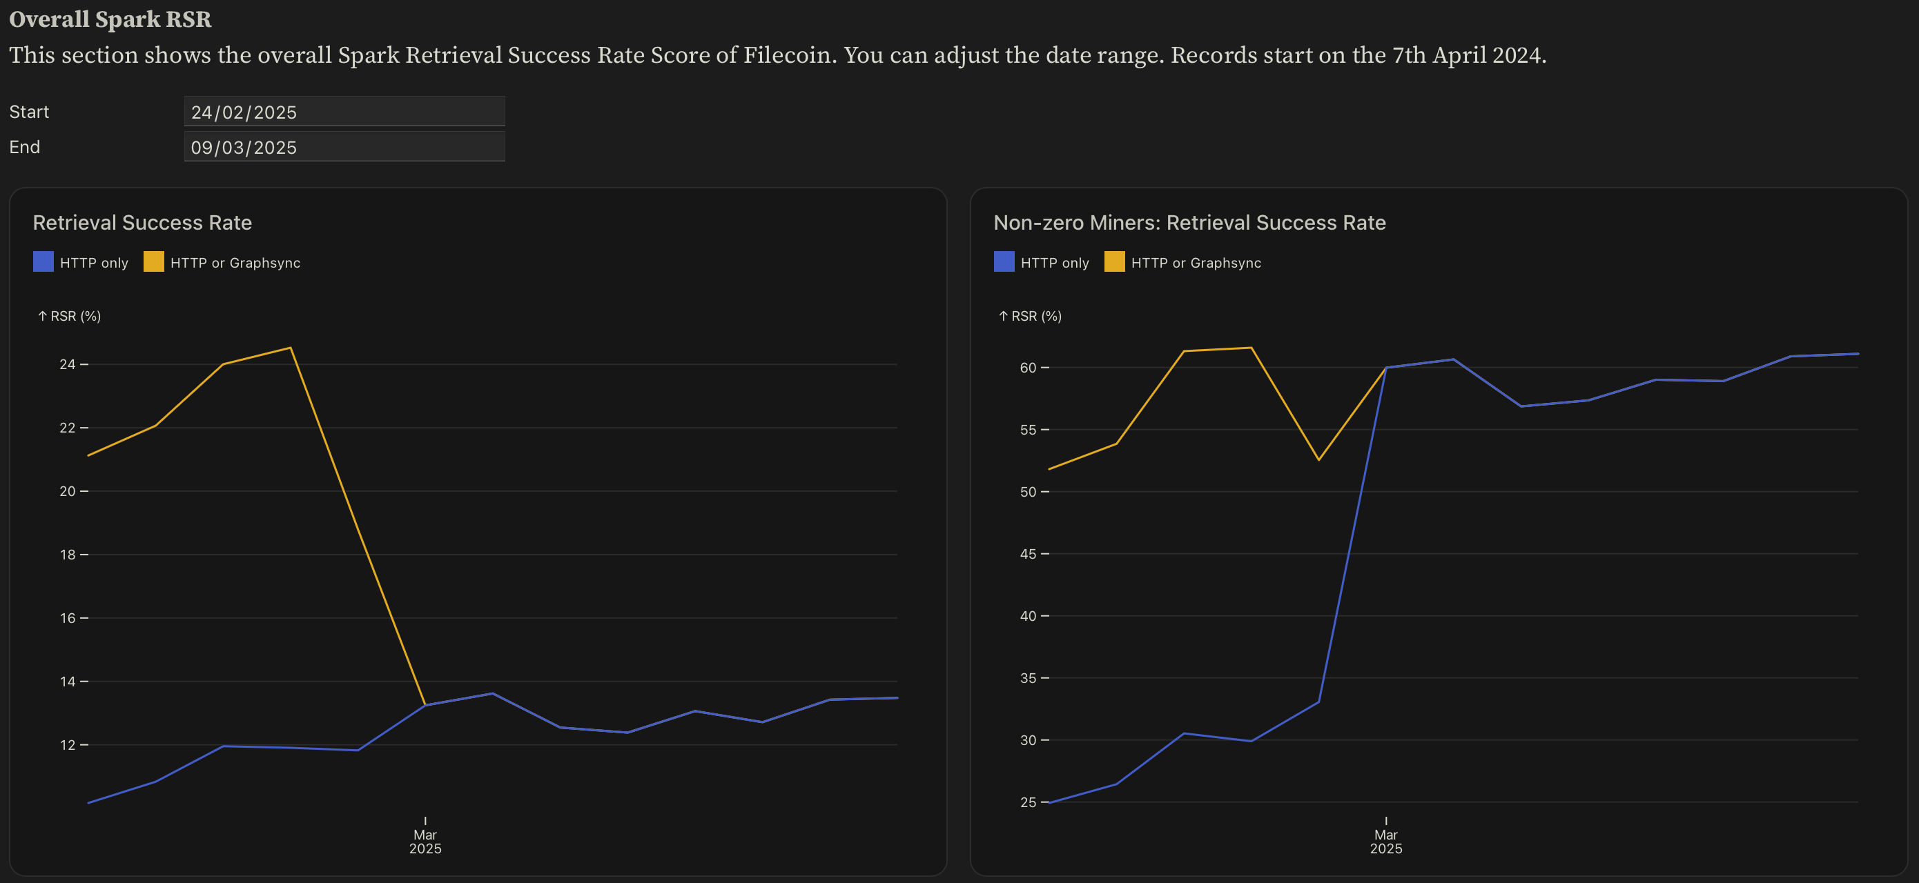Click the Start date input field
The image size is (1919, 883).
(344, 112)
